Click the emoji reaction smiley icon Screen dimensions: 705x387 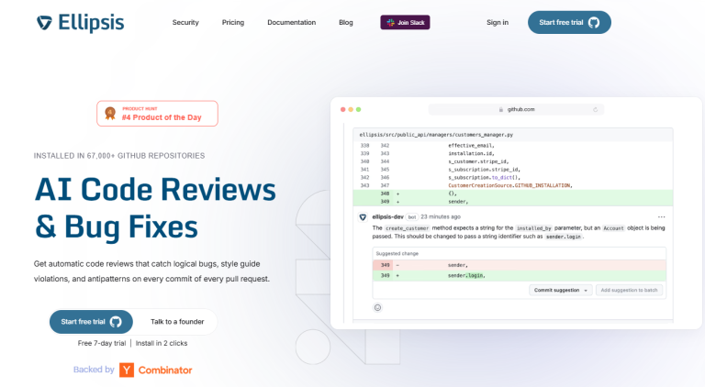[377, 307]
